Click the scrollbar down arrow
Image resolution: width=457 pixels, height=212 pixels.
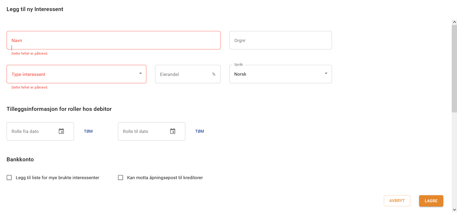454,210
